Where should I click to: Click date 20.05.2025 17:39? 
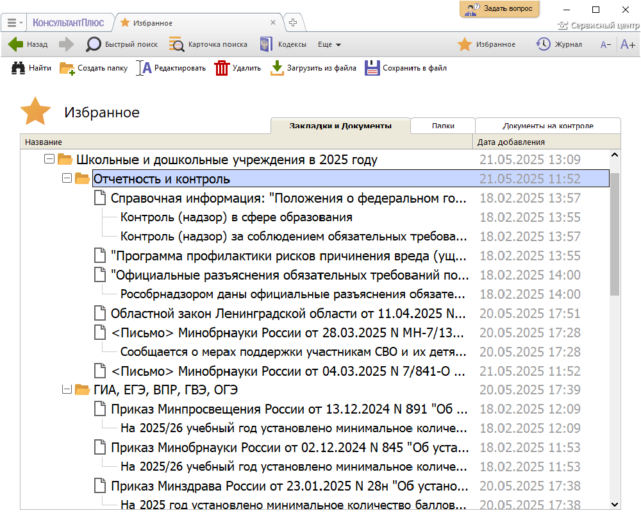click(x=530, y=390)
